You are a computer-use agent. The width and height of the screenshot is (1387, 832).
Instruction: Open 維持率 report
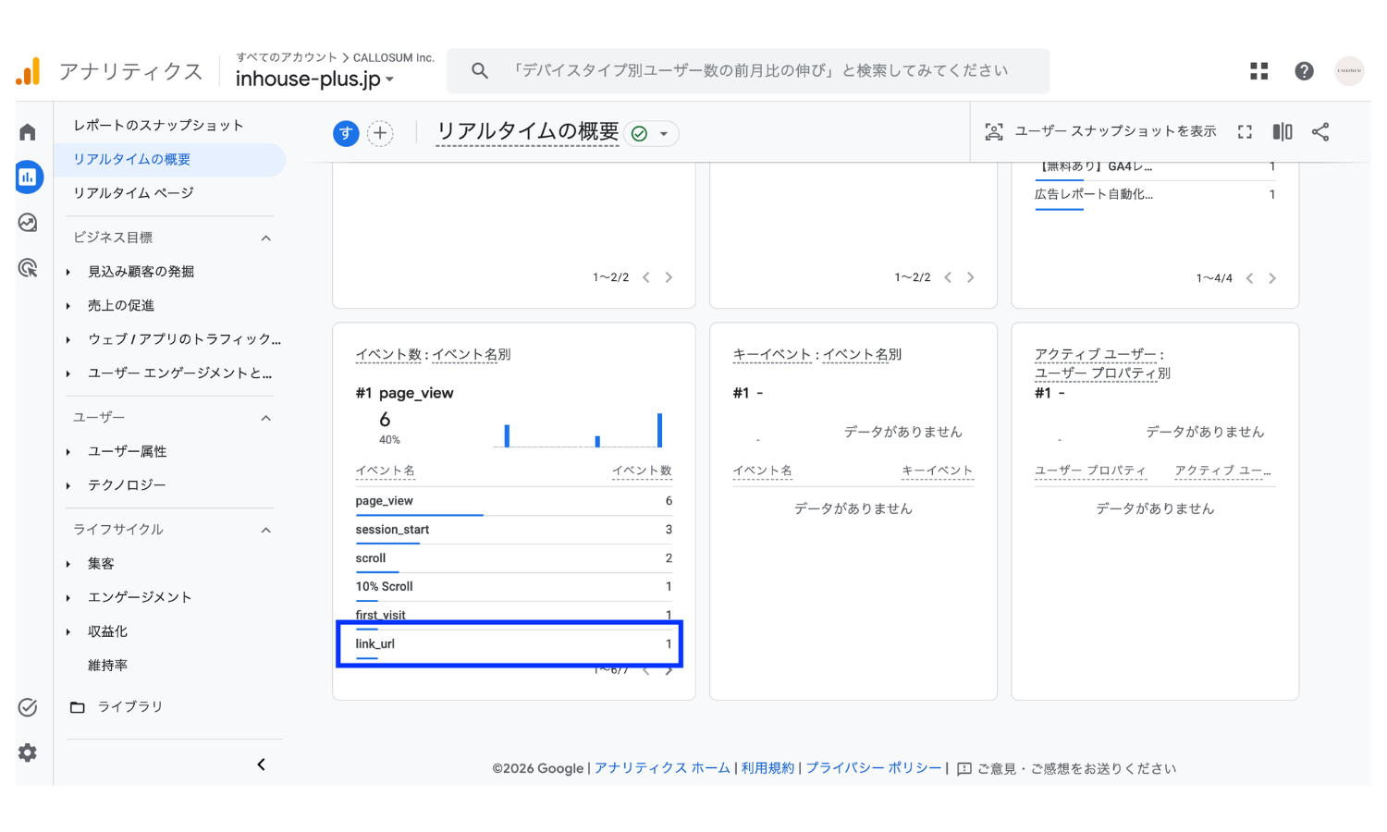click(x=107, y=666)
